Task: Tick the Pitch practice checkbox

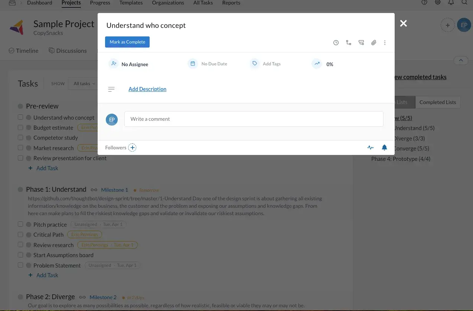Action: pos(21,224)
